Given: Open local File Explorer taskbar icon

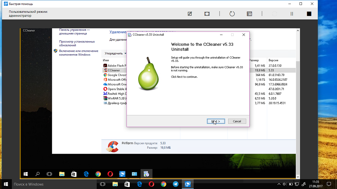Looking at the screenshot, I should (x=115, y=184).
